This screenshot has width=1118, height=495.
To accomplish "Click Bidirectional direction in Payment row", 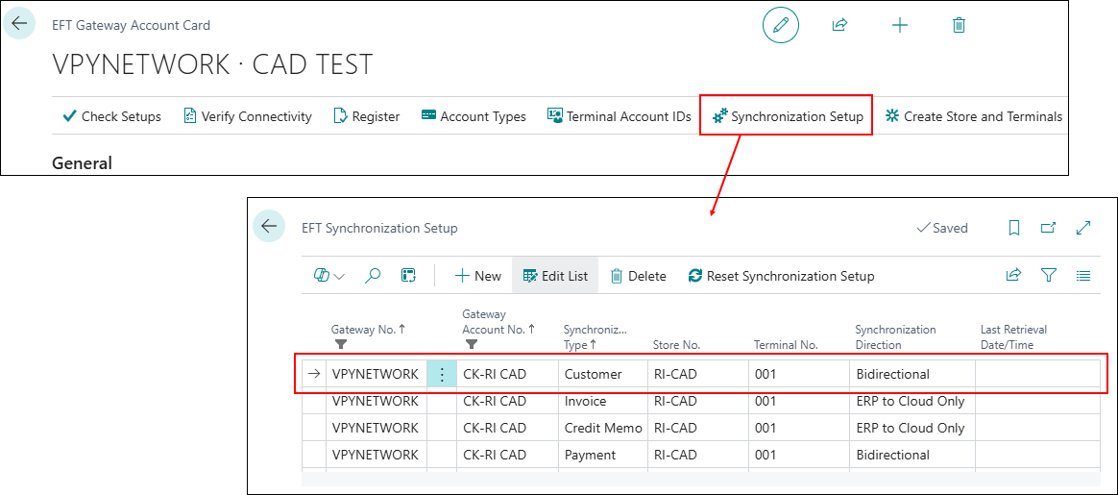I will point(911,455).
